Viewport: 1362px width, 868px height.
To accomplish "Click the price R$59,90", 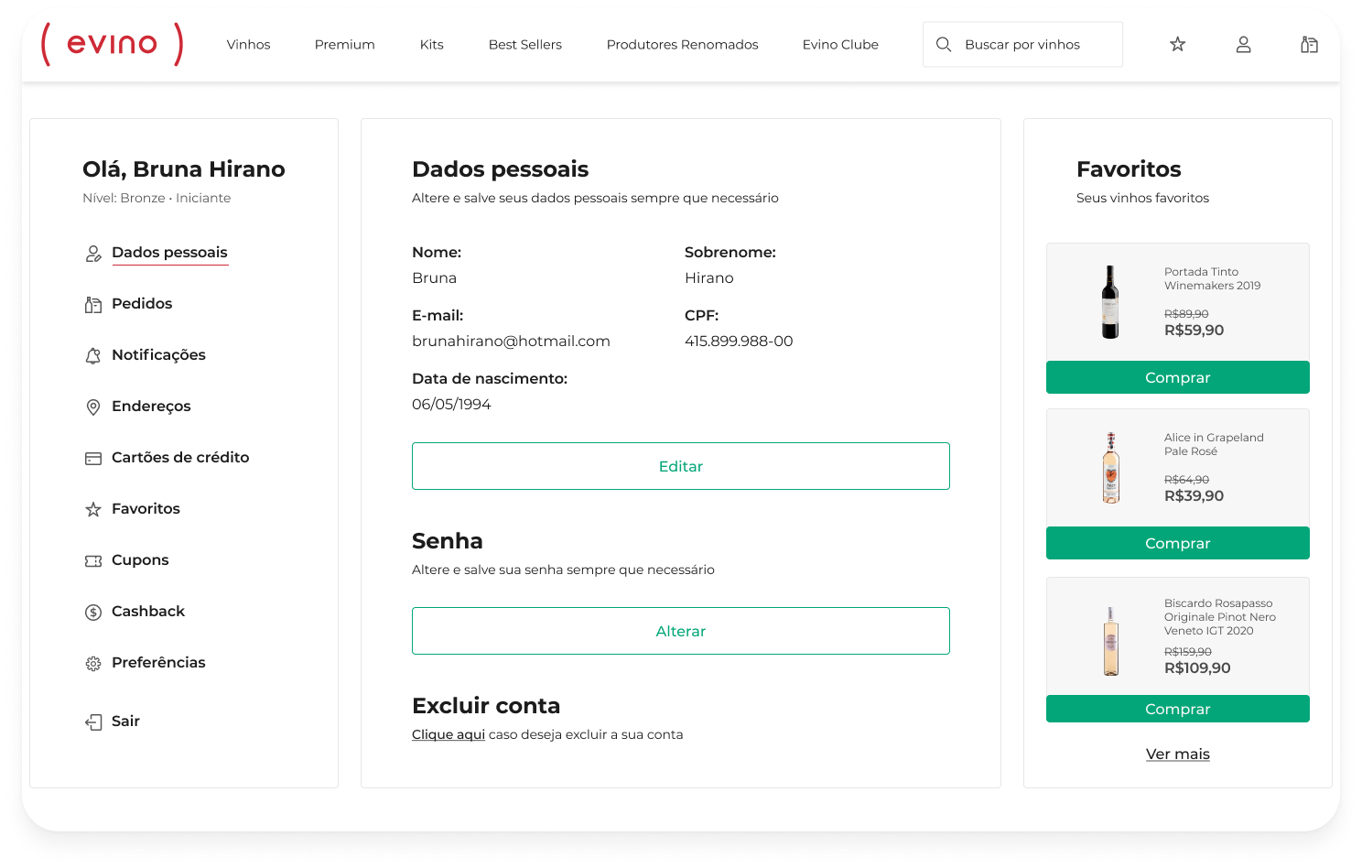I will click(x=1194, y=331).
